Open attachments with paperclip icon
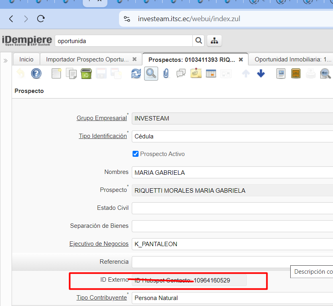 (x=166, y=73)
